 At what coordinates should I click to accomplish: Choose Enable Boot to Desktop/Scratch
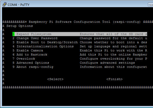pyautogui.click(x=45, y=42)
